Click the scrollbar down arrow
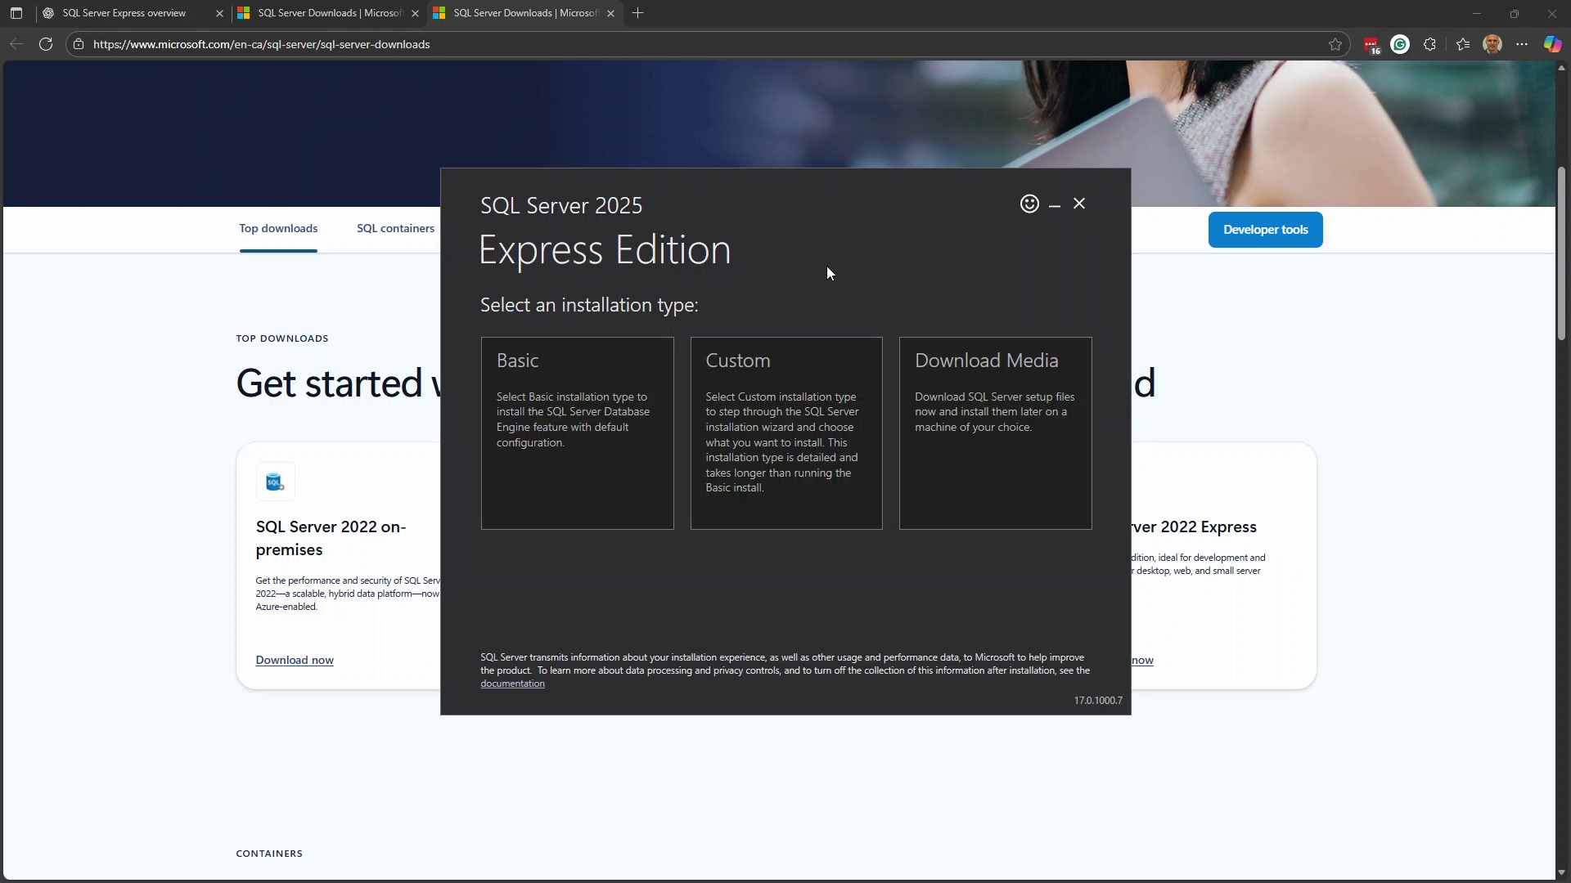 [x=1561, y=872]
